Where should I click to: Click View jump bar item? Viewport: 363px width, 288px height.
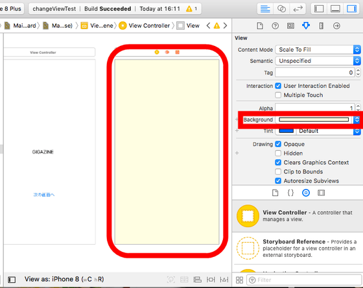(x=188, y=26)
